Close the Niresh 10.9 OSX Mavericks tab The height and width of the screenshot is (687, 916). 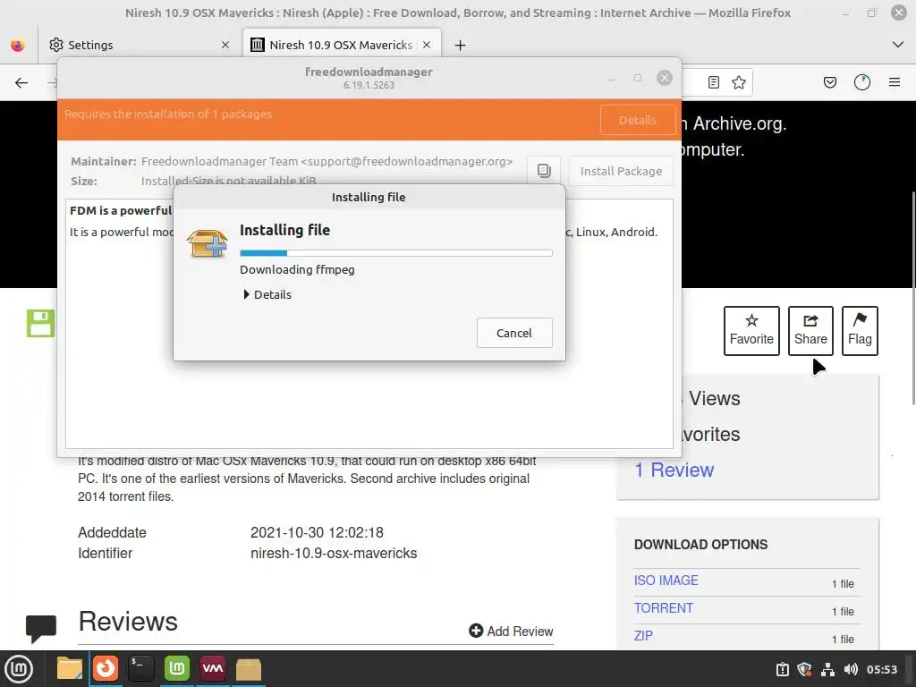pos(427,45)
